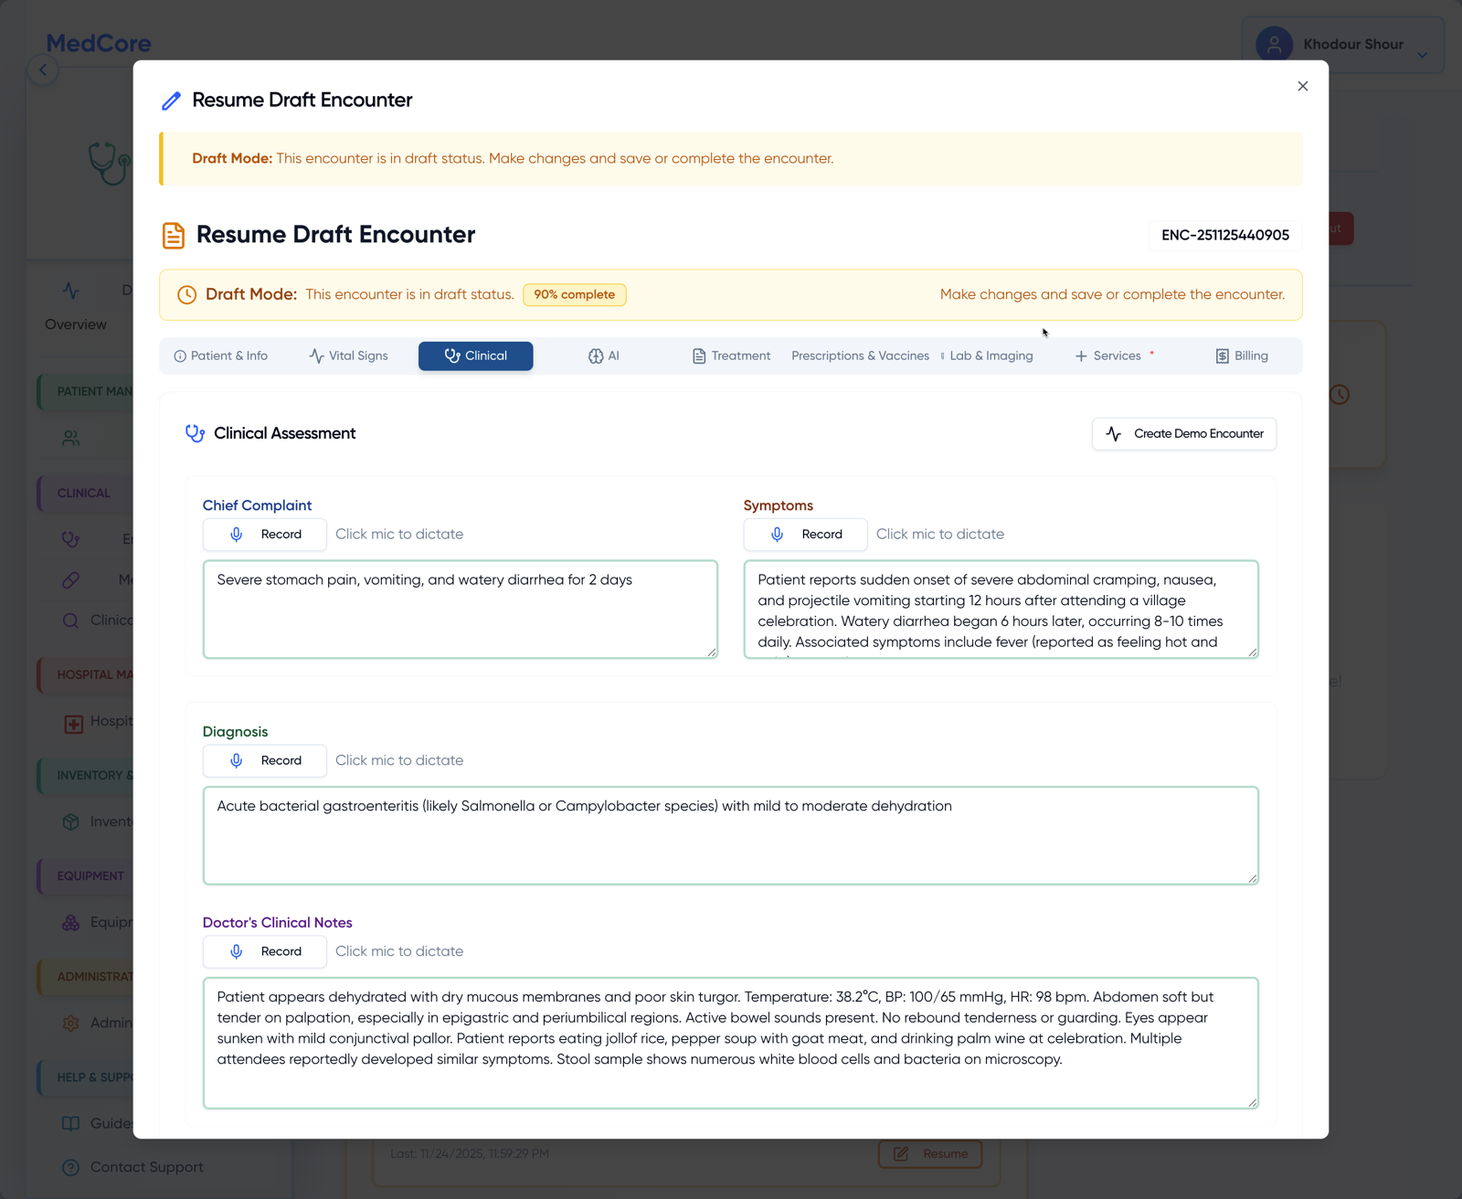The image size is (1462, 1199).
Task: Click the document icon next to the encounter heading
Action: (x=172, y=235)
